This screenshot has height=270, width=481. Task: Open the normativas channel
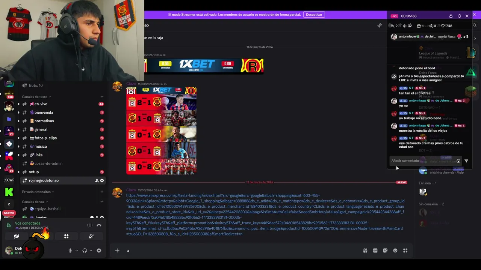[62, 121]
